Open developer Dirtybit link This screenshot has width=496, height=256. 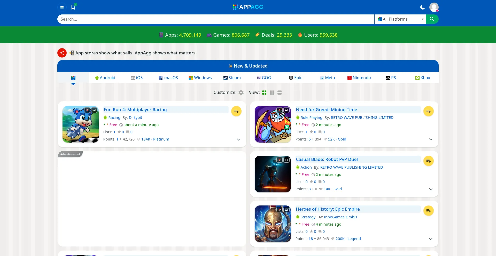pyautogui.click(x=135, y=118)
